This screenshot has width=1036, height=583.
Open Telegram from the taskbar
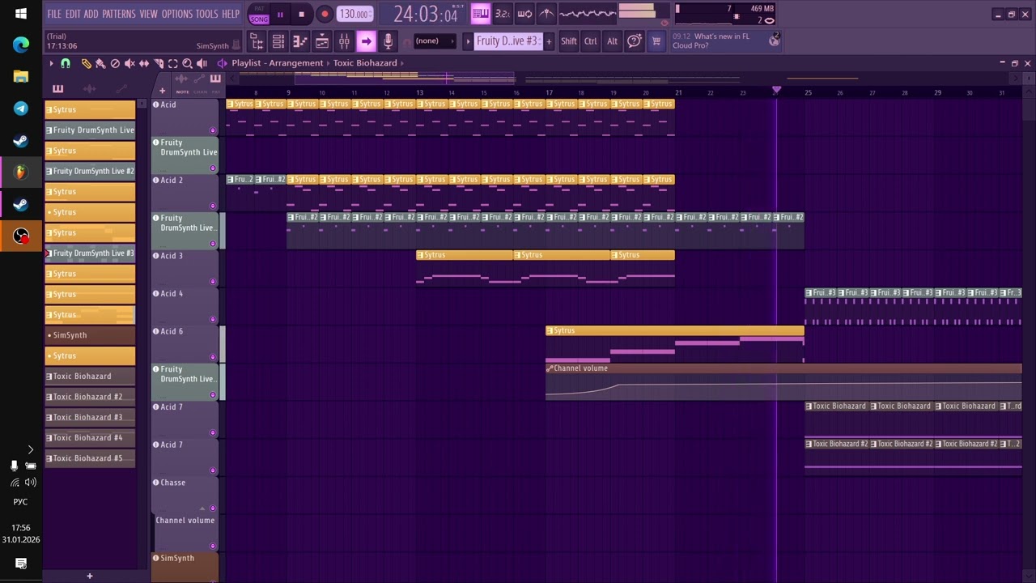21,109
